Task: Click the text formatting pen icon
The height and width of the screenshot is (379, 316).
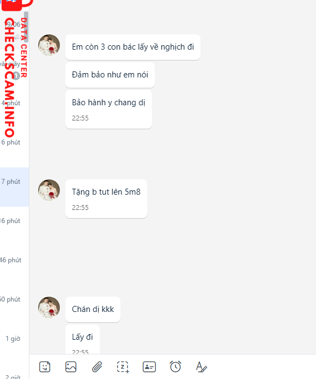Action: pyautogui.click(x=202, y=367)
